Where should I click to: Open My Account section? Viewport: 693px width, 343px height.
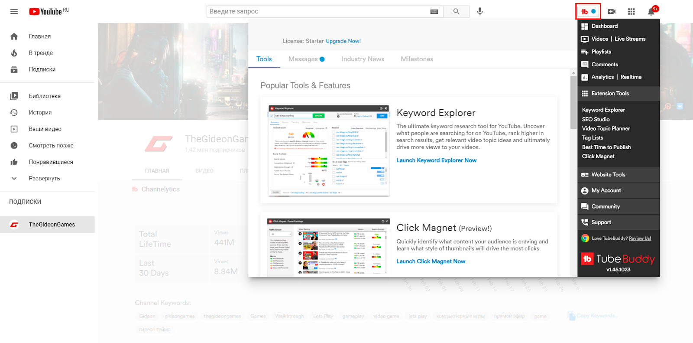click(619, 191)
